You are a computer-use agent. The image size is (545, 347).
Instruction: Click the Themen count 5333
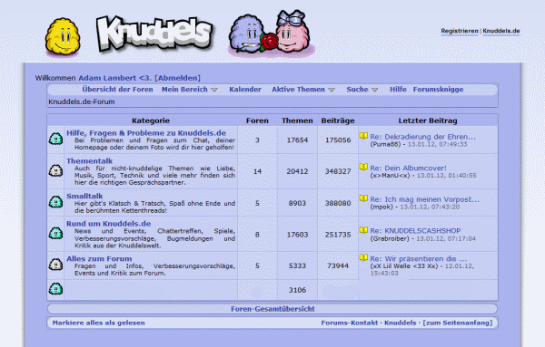297,265
